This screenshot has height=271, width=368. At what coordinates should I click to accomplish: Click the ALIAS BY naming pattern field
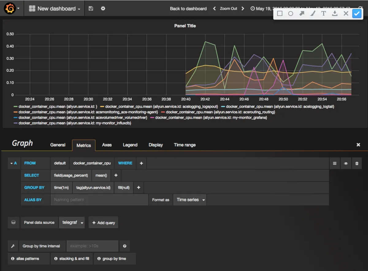(99, 200)
